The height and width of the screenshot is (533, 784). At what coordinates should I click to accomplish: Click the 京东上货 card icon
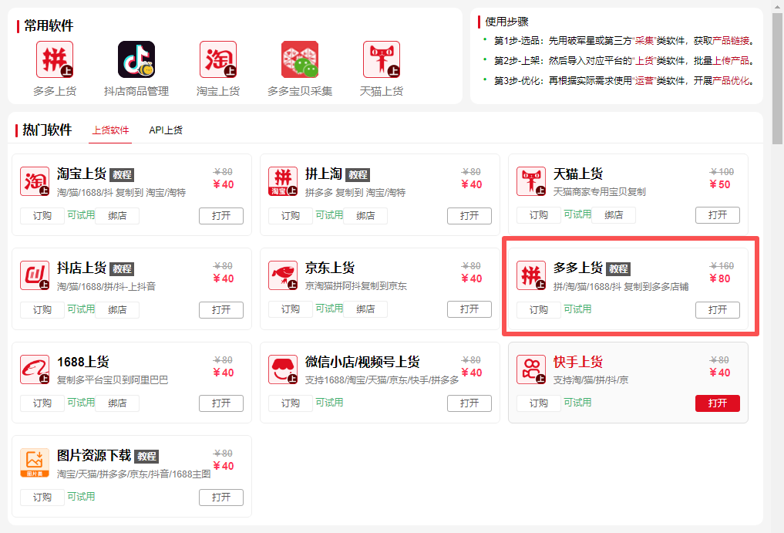pyautogui.click(x=282, y=275)
